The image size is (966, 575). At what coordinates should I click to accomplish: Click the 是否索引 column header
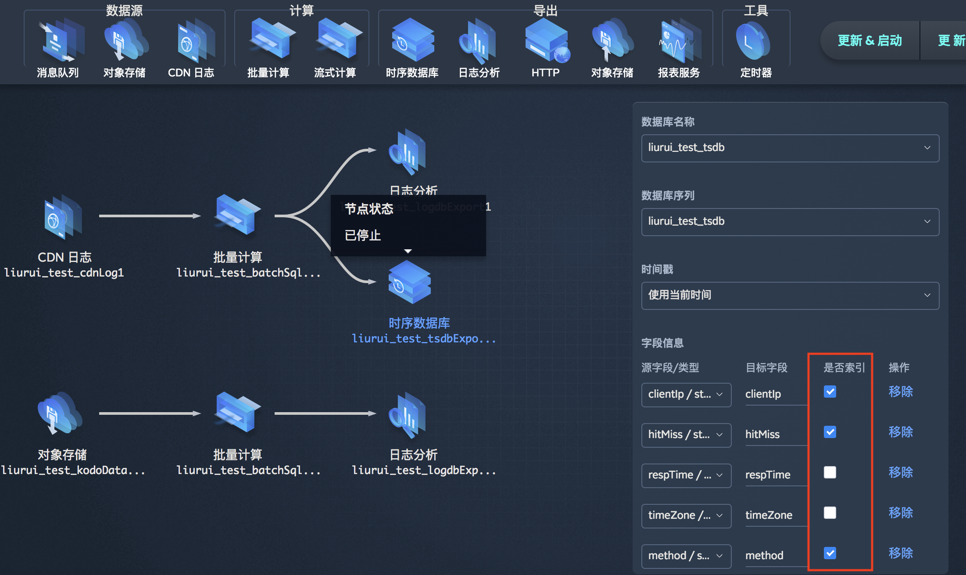click(x=844, y=368)
